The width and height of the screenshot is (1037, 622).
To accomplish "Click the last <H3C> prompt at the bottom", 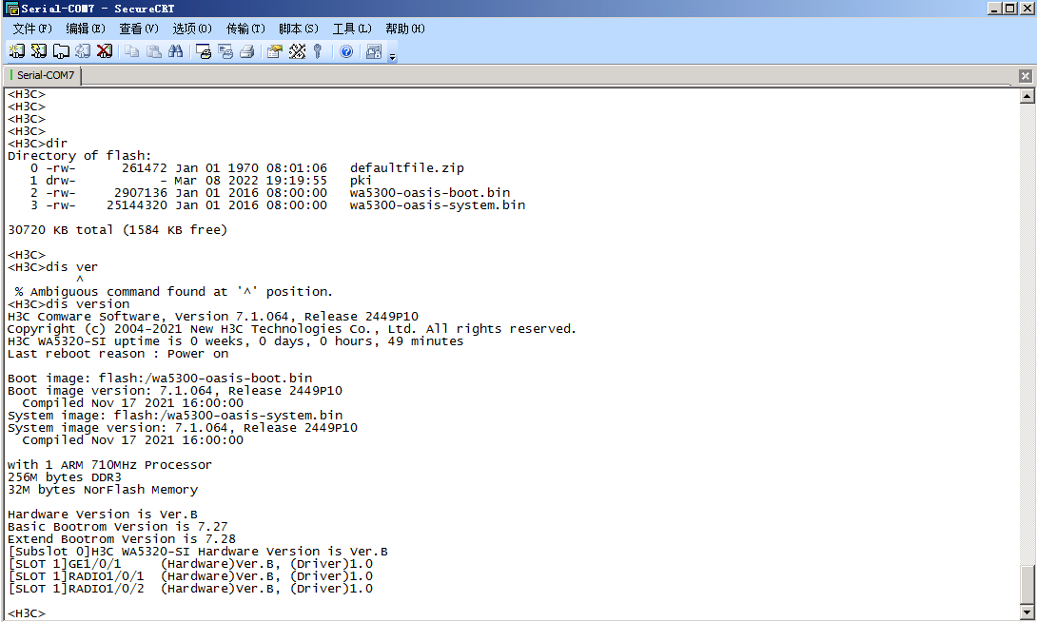I will click(27, 613).
